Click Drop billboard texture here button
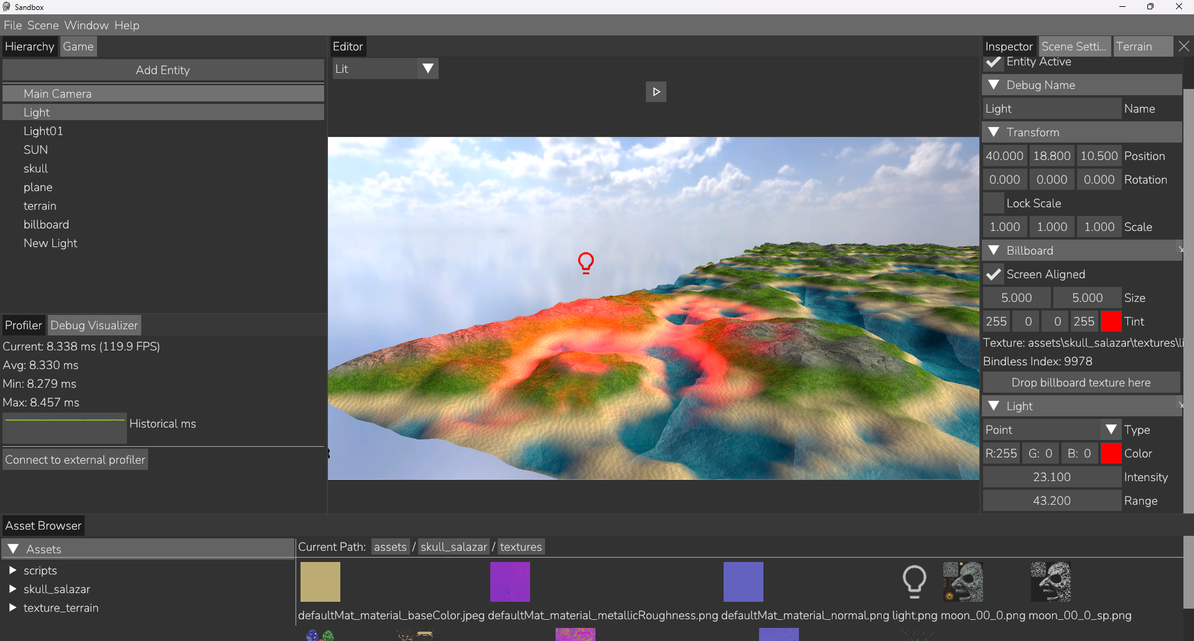This screenshot has width=1194, height=641. [x=1081, y=383]
